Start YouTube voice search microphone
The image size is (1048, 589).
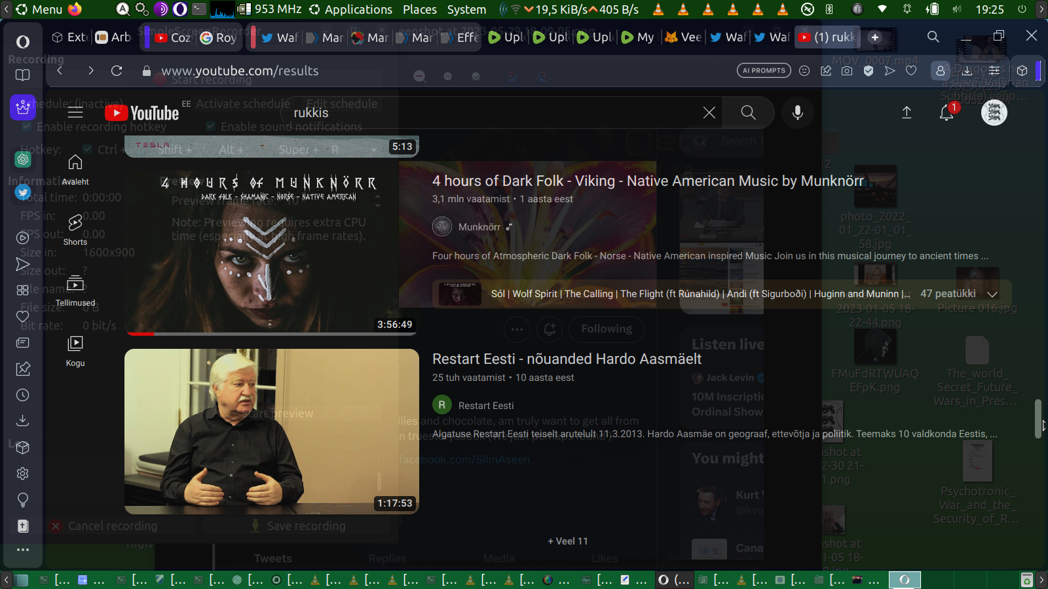pos(797,113)
